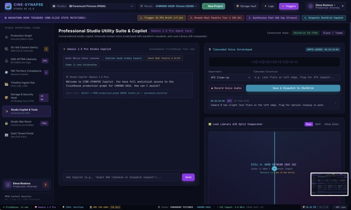Click the SaaS Tenant Portal building icon
The height and width of the screenshot is (210, 351).
point(7,135)
